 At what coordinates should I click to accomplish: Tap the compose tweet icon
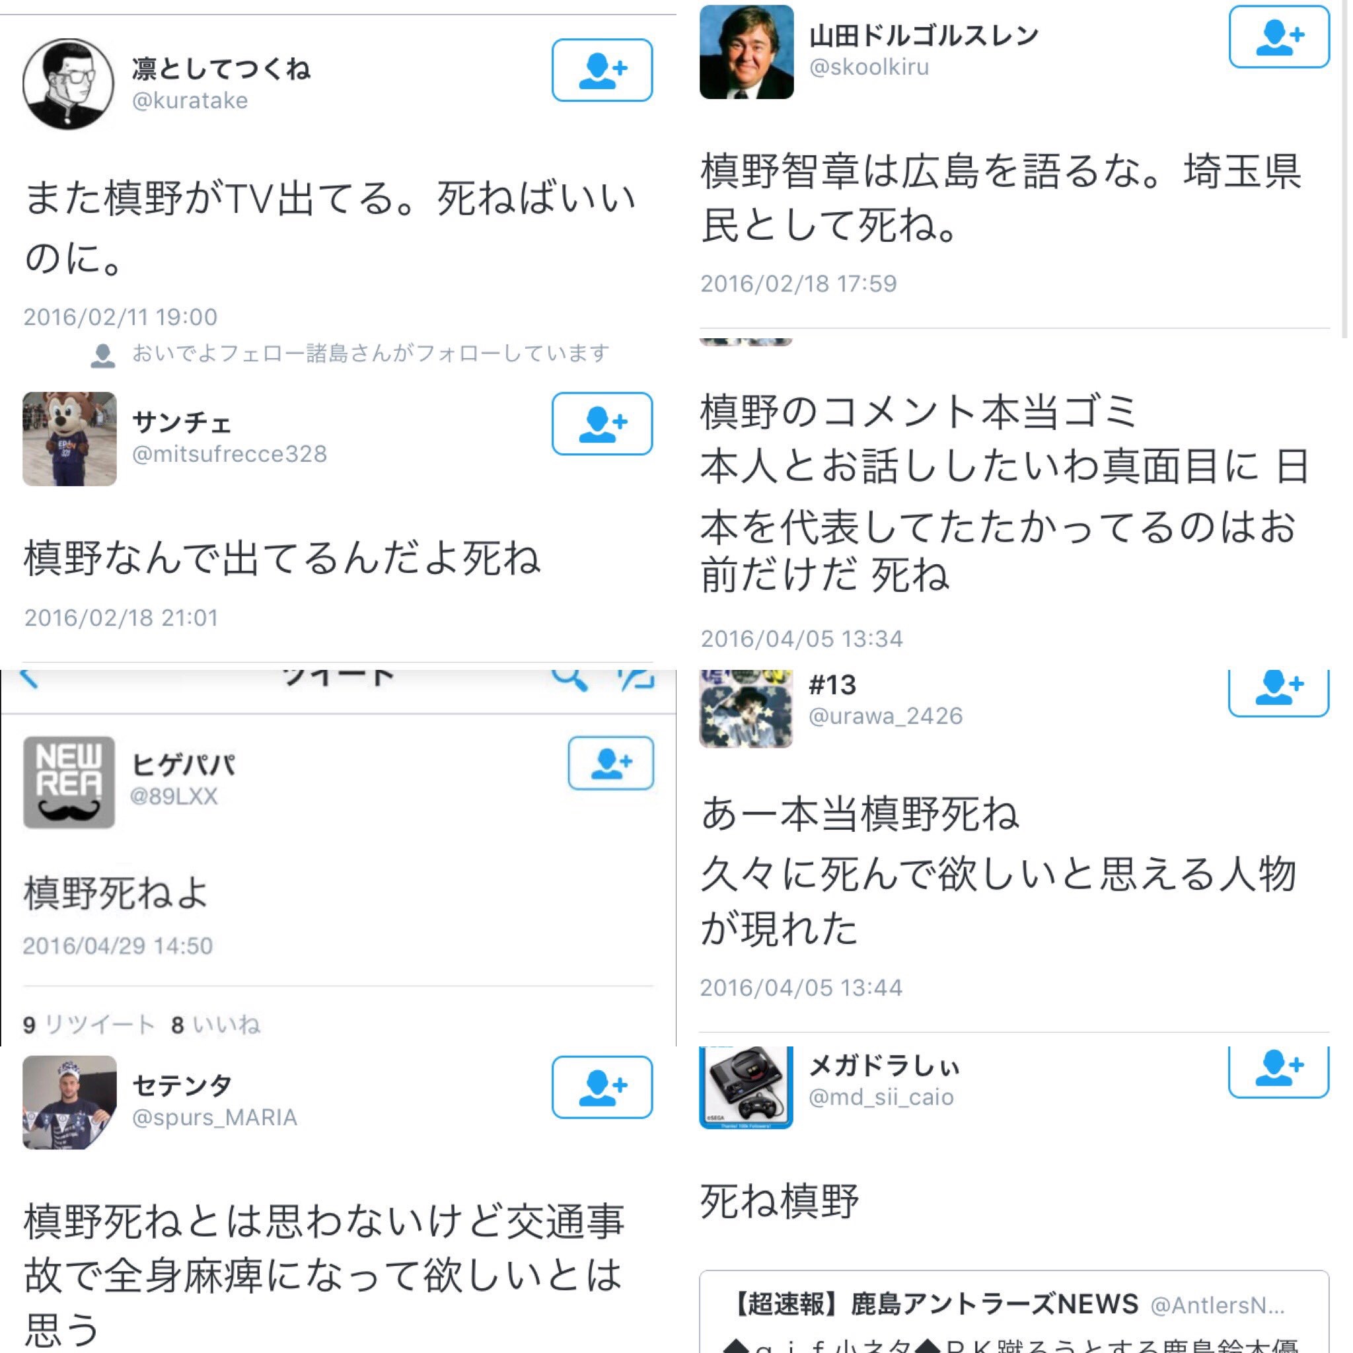click(636, 678)
